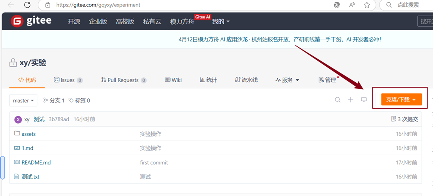Viewport: 433px width, 196px height.
Task: Click the plus add-file icon
Action: (x=351, y=100)
